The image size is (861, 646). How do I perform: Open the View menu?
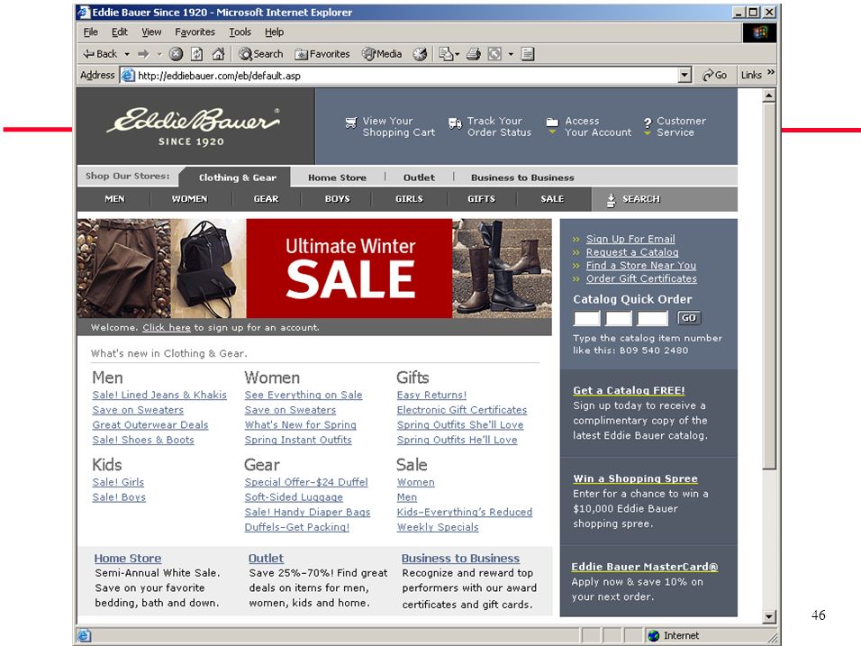pos(151,32)
